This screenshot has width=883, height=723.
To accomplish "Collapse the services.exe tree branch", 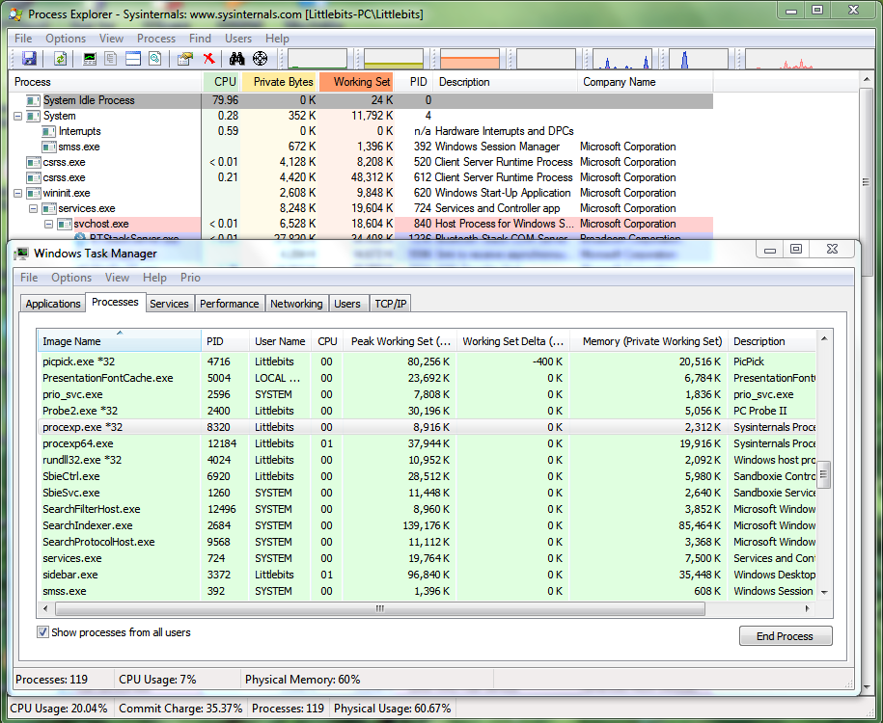I will tap(34, 208).
